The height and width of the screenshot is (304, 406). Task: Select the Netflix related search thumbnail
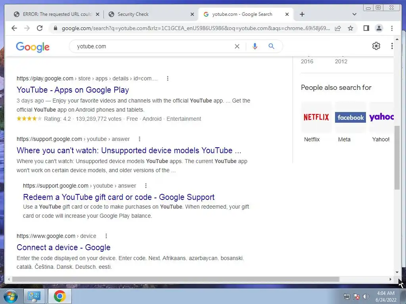(316, 117)
